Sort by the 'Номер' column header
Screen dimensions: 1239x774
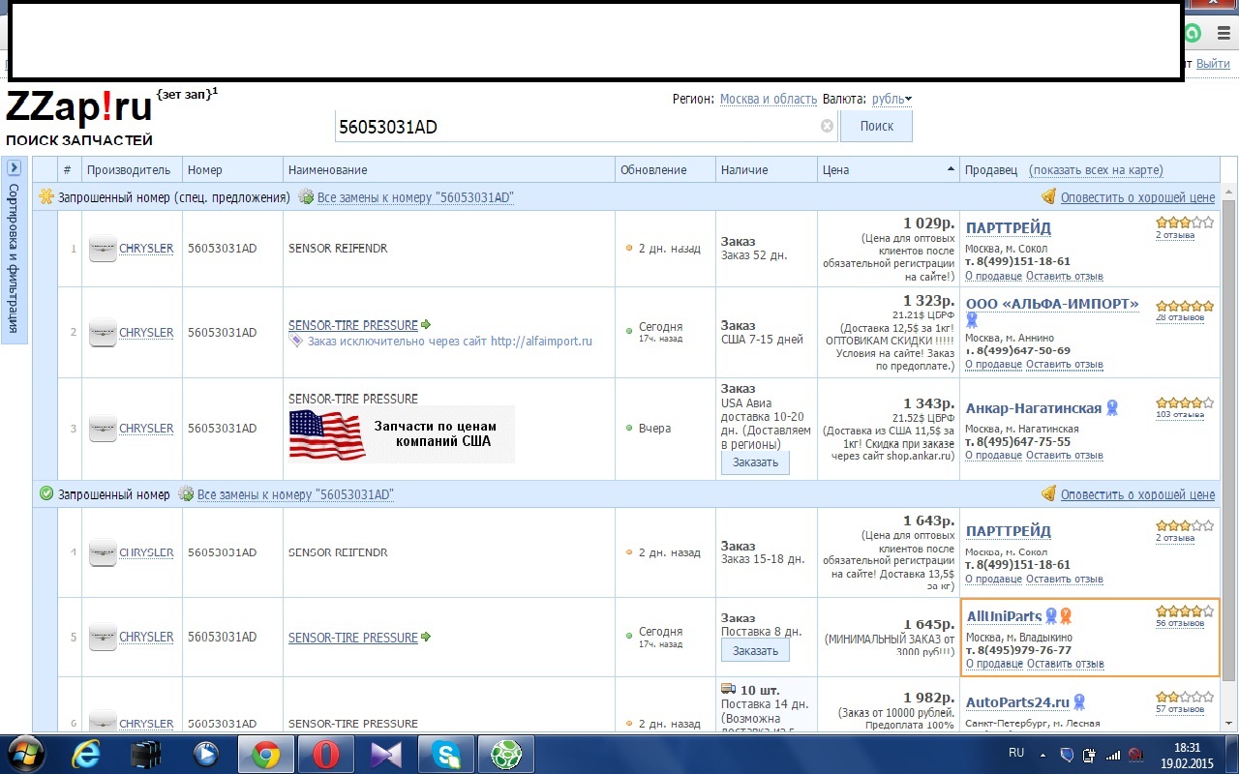point(205,169)
